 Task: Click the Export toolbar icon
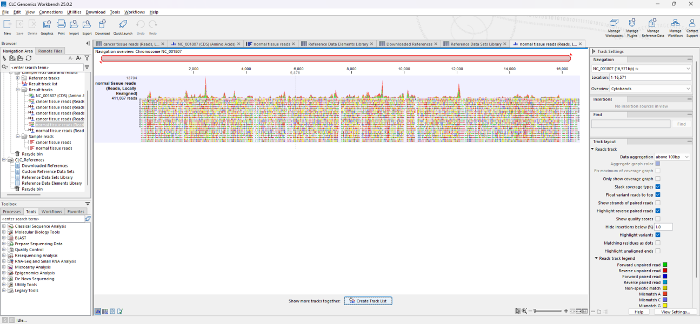(x=86, y=24)
